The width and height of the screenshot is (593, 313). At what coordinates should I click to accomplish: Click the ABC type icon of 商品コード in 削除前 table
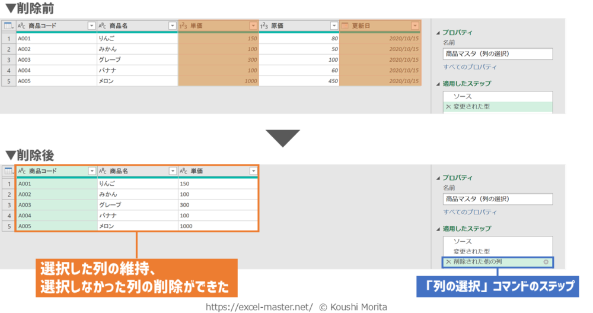coord(21,26)
